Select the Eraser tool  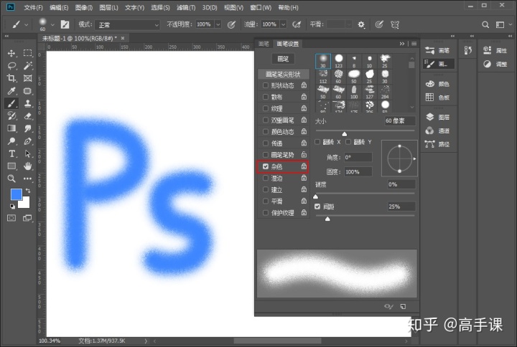pyautogui.click(x=28, y=116)
